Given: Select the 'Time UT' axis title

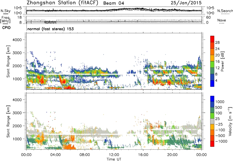Looking at the screenshot, I should pos(114,159).
